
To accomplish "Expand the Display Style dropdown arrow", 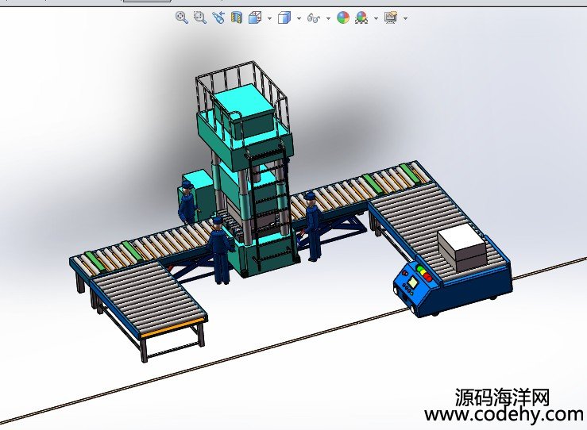I will pos(299,18).
